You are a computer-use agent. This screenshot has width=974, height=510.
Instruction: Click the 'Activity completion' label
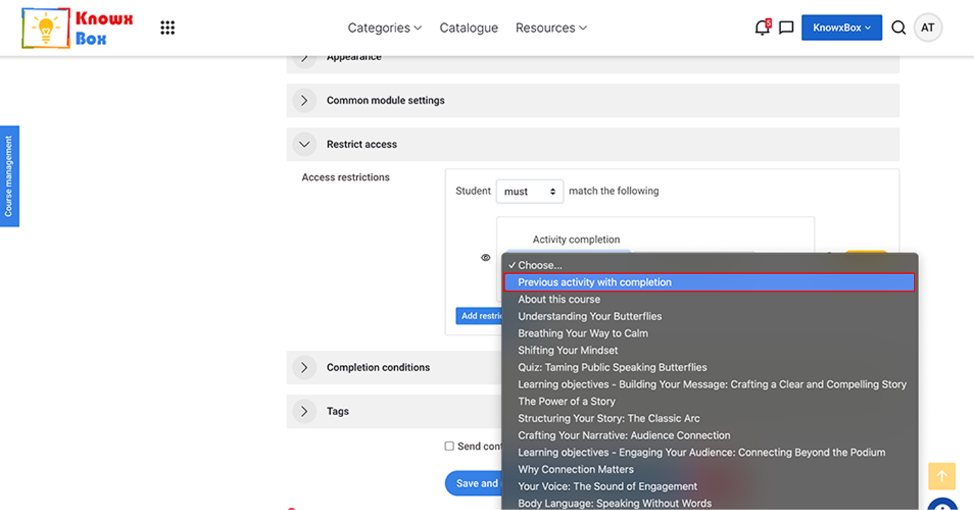pos(576,239)
